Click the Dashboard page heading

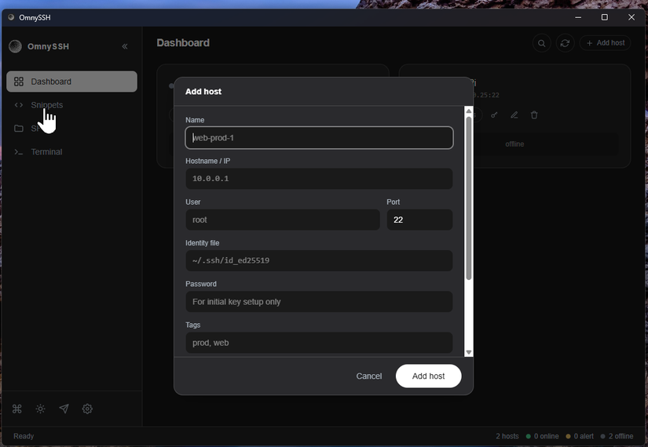click(x=183, y=43)
